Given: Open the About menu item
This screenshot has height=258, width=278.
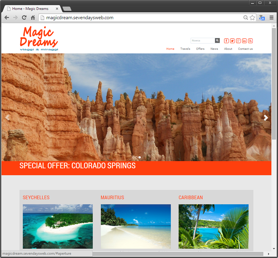Looking at the screenshot, I should (x=228, y=49).
